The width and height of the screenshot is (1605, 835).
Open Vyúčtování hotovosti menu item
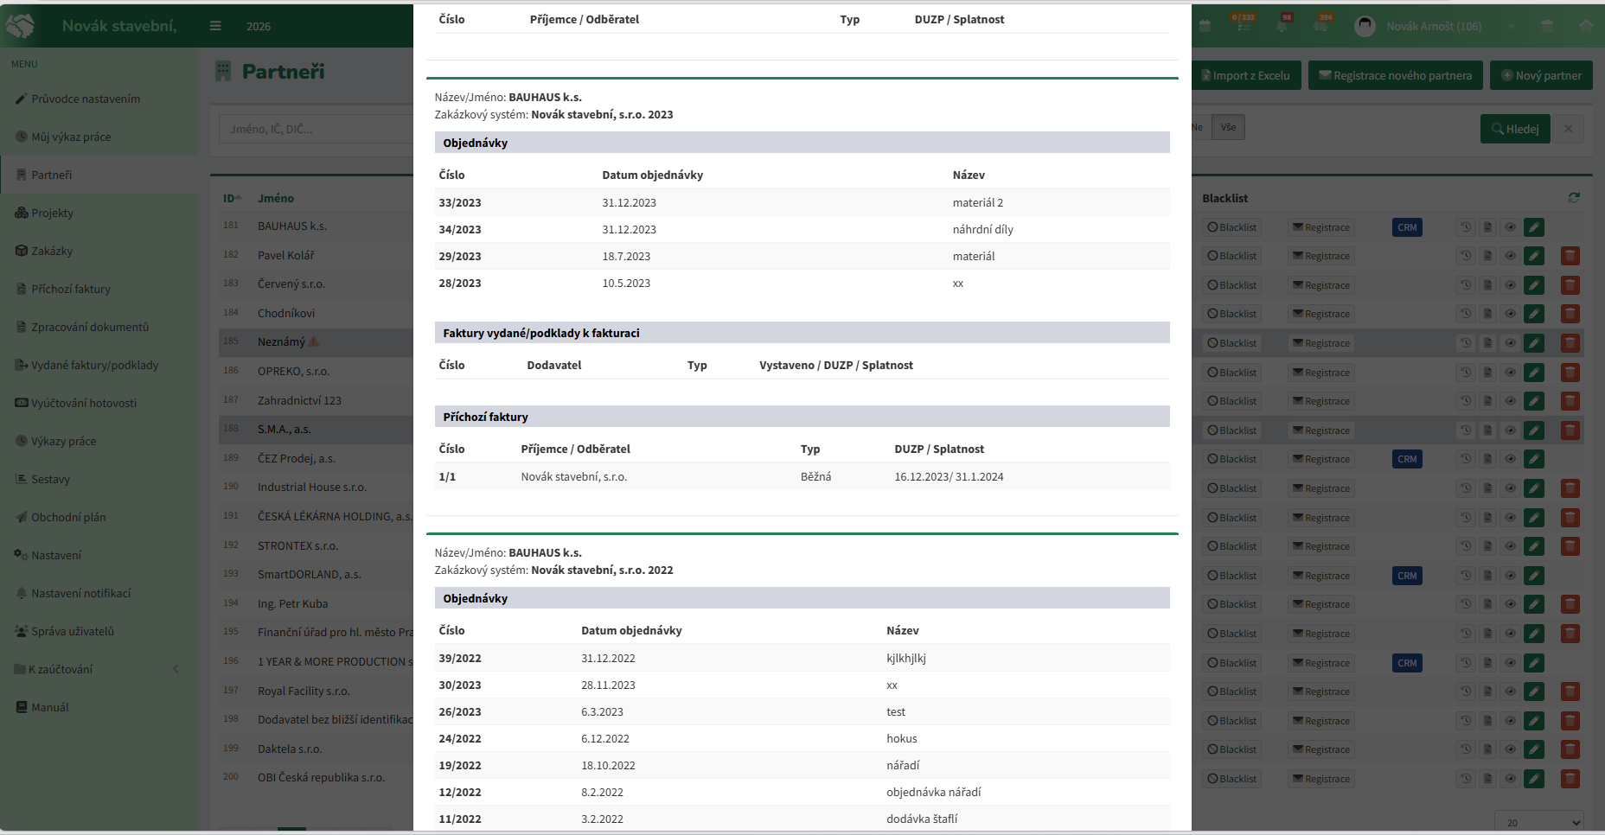tap(84, 403)
